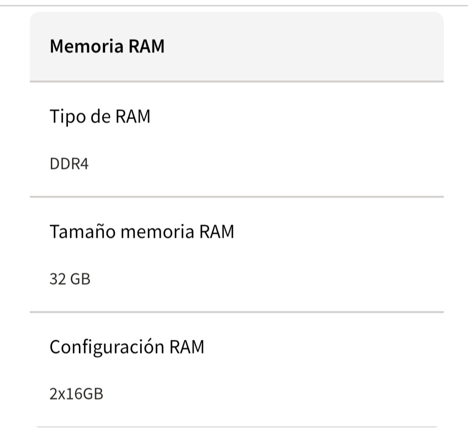Click the 32 GB value
The height and width of the screenshot is (441, 468).
click(70, 279)
